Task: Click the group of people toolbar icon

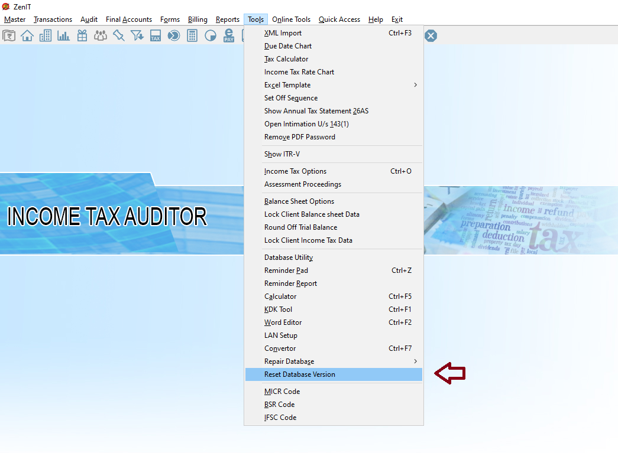Action: click(x=101, y=36)
